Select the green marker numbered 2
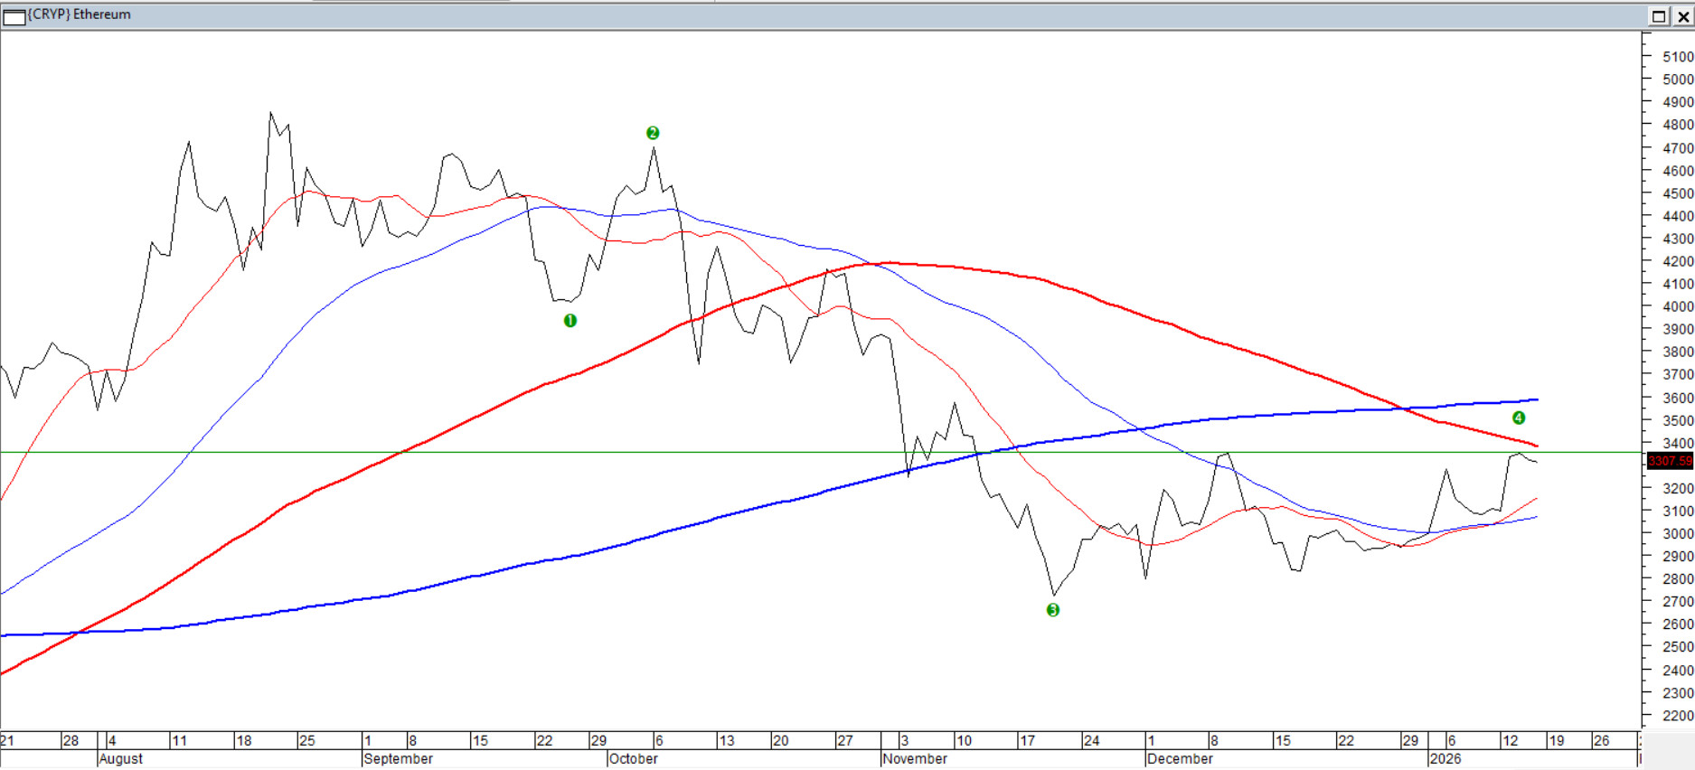Screen dimensions: 1695x770 click(653, 133)
